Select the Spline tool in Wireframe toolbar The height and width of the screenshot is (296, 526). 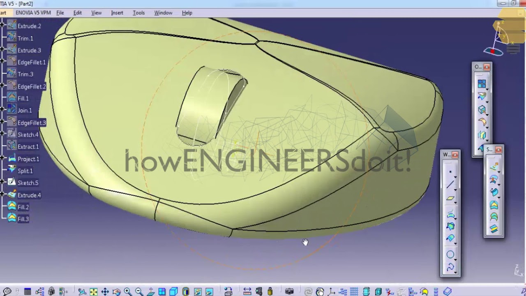coord(450,268)
